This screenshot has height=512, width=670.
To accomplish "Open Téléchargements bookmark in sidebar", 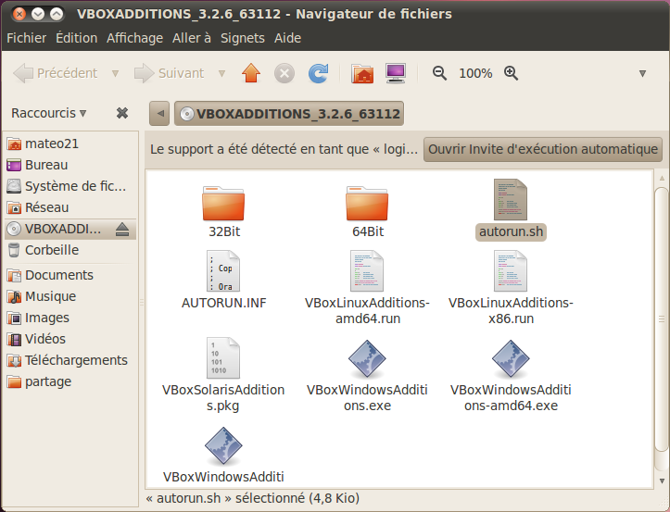I will (70, 360).
